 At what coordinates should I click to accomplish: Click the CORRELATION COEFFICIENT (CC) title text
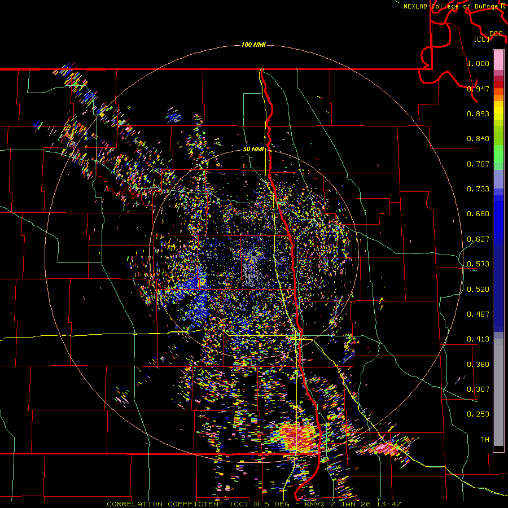[178, 504]
